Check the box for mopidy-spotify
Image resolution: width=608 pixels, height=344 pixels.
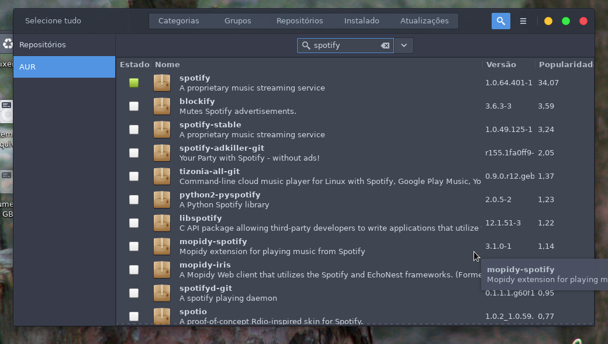tap(134, 246)
